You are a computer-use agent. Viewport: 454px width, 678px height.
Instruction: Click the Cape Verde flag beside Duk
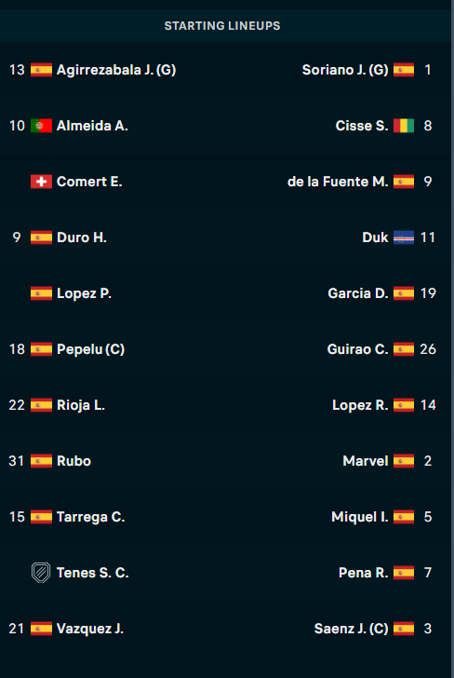[404, 237]
